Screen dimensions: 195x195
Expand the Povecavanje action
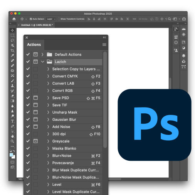48,163
